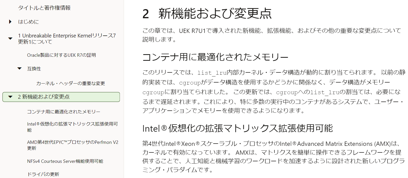This screenshot has height=178, width=408.
Task: Open the タイトルと著作権情報 page
Action: 44,8
